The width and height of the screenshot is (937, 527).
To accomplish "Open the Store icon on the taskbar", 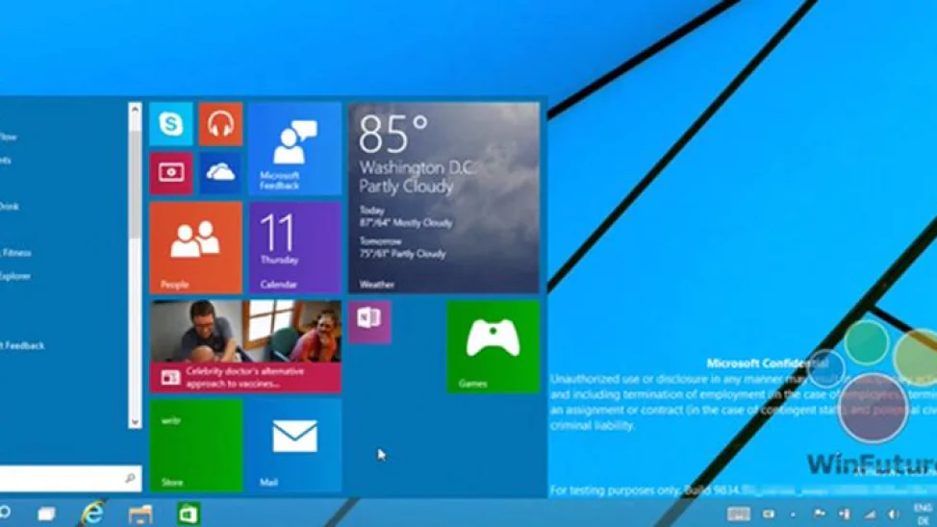I will (x=188, y=514).
